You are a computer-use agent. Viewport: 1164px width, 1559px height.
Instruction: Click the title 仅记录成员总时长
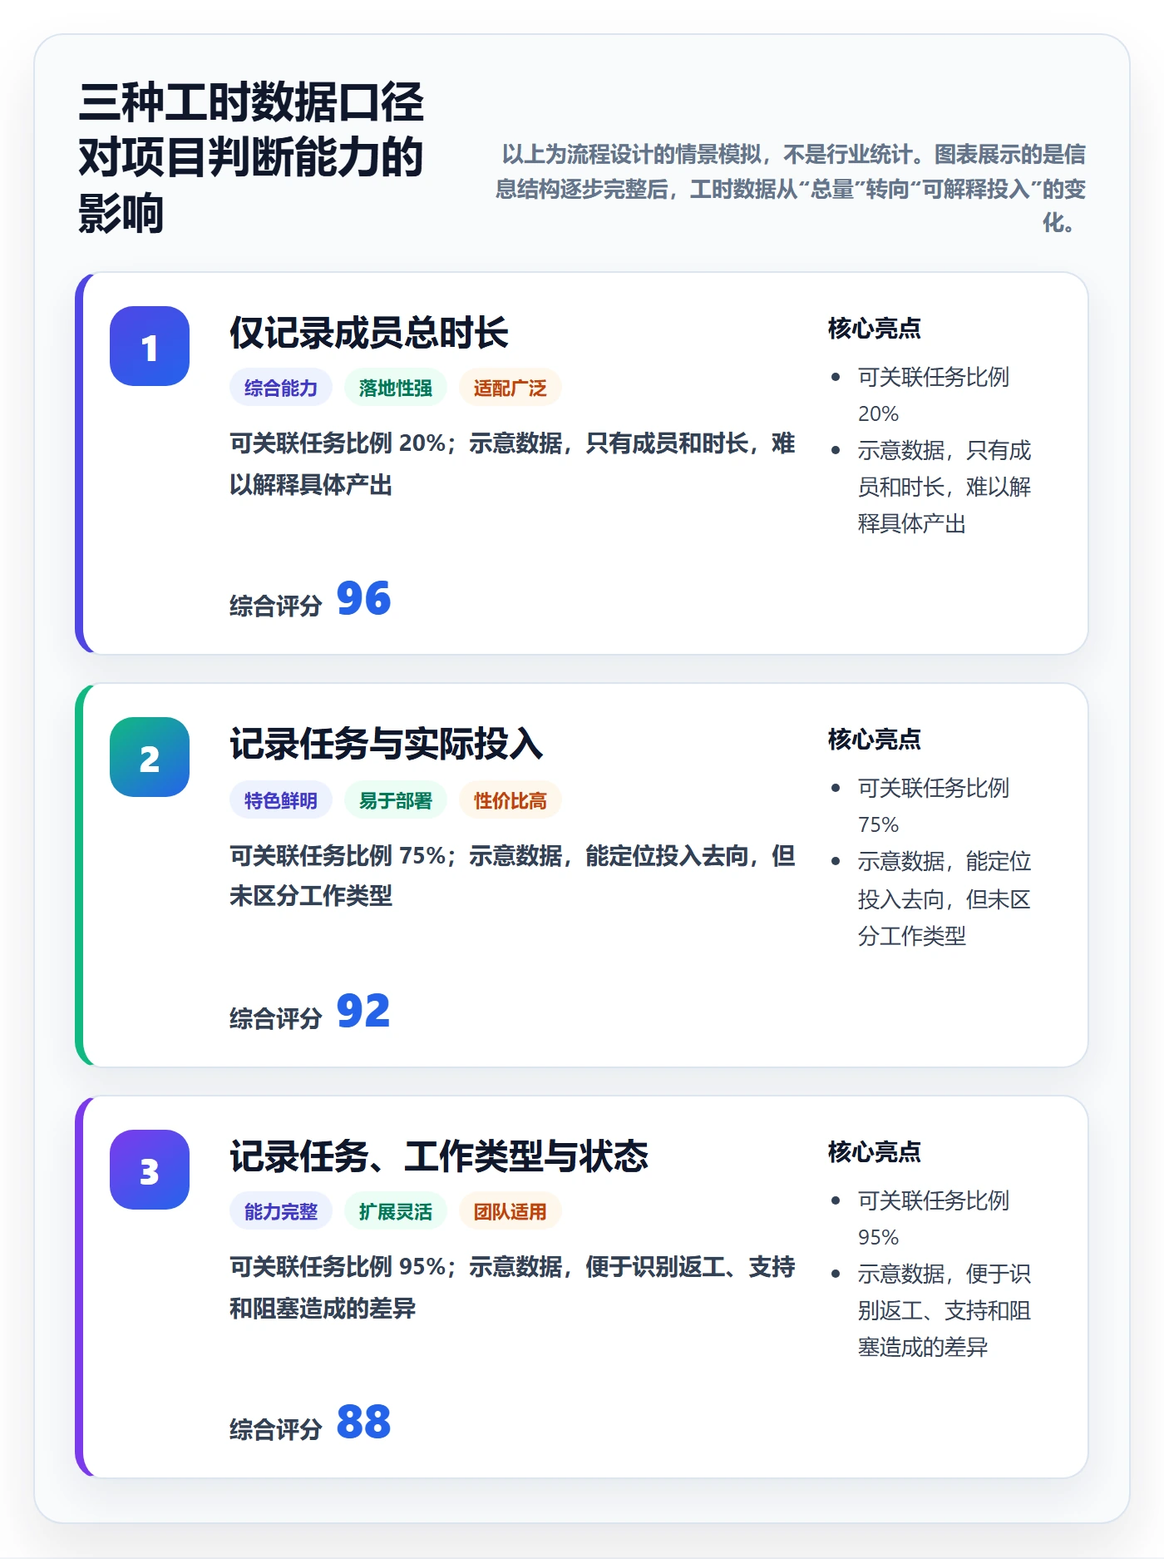coord(369,333)
